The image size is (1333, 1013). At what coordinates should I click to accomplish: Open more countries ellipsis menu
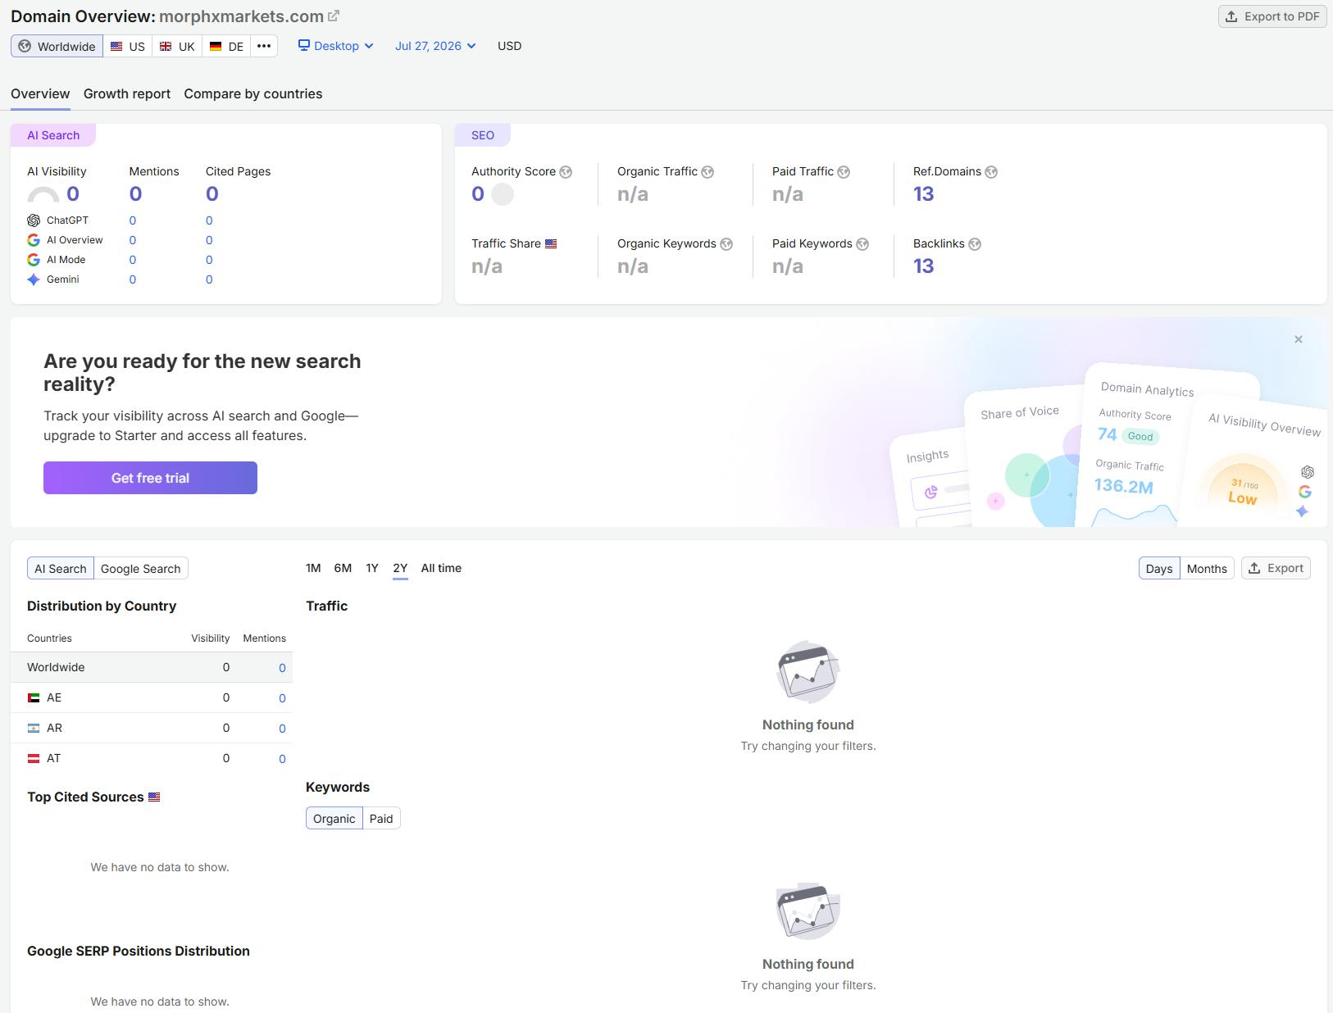pyautogui.click(x=264, y=46)
